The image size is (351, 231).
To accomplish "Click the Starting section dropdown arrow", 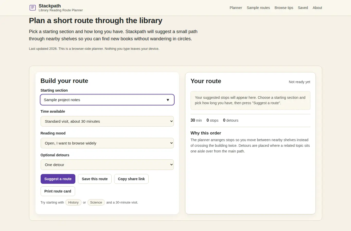I will [x=168, y=100].
